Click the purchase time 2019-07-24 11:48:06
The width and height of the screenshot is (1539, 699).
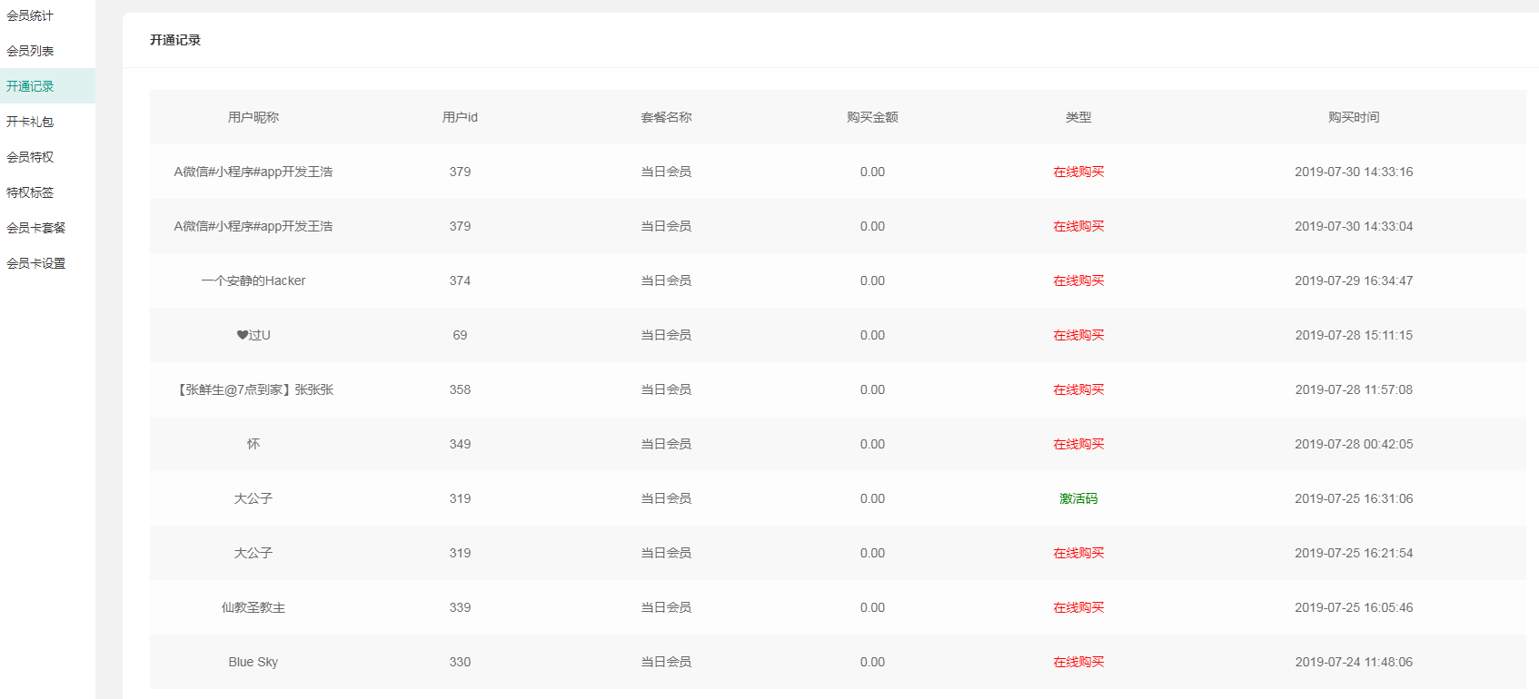click(x=1354, y=662)
